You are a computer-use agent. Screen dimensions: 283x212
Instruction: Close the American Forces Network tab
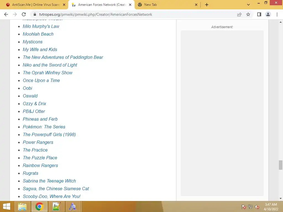pyautogui.click(x=130, y=5)
